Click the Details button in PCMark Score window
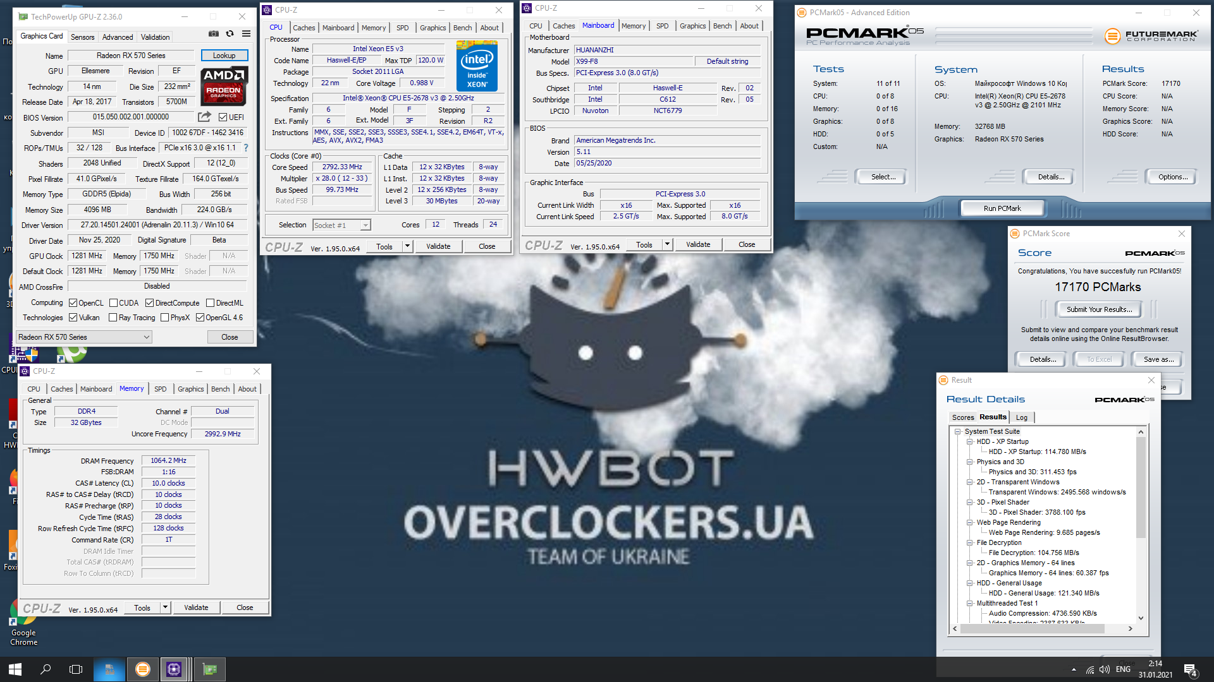 click(x=1042, y=359)
